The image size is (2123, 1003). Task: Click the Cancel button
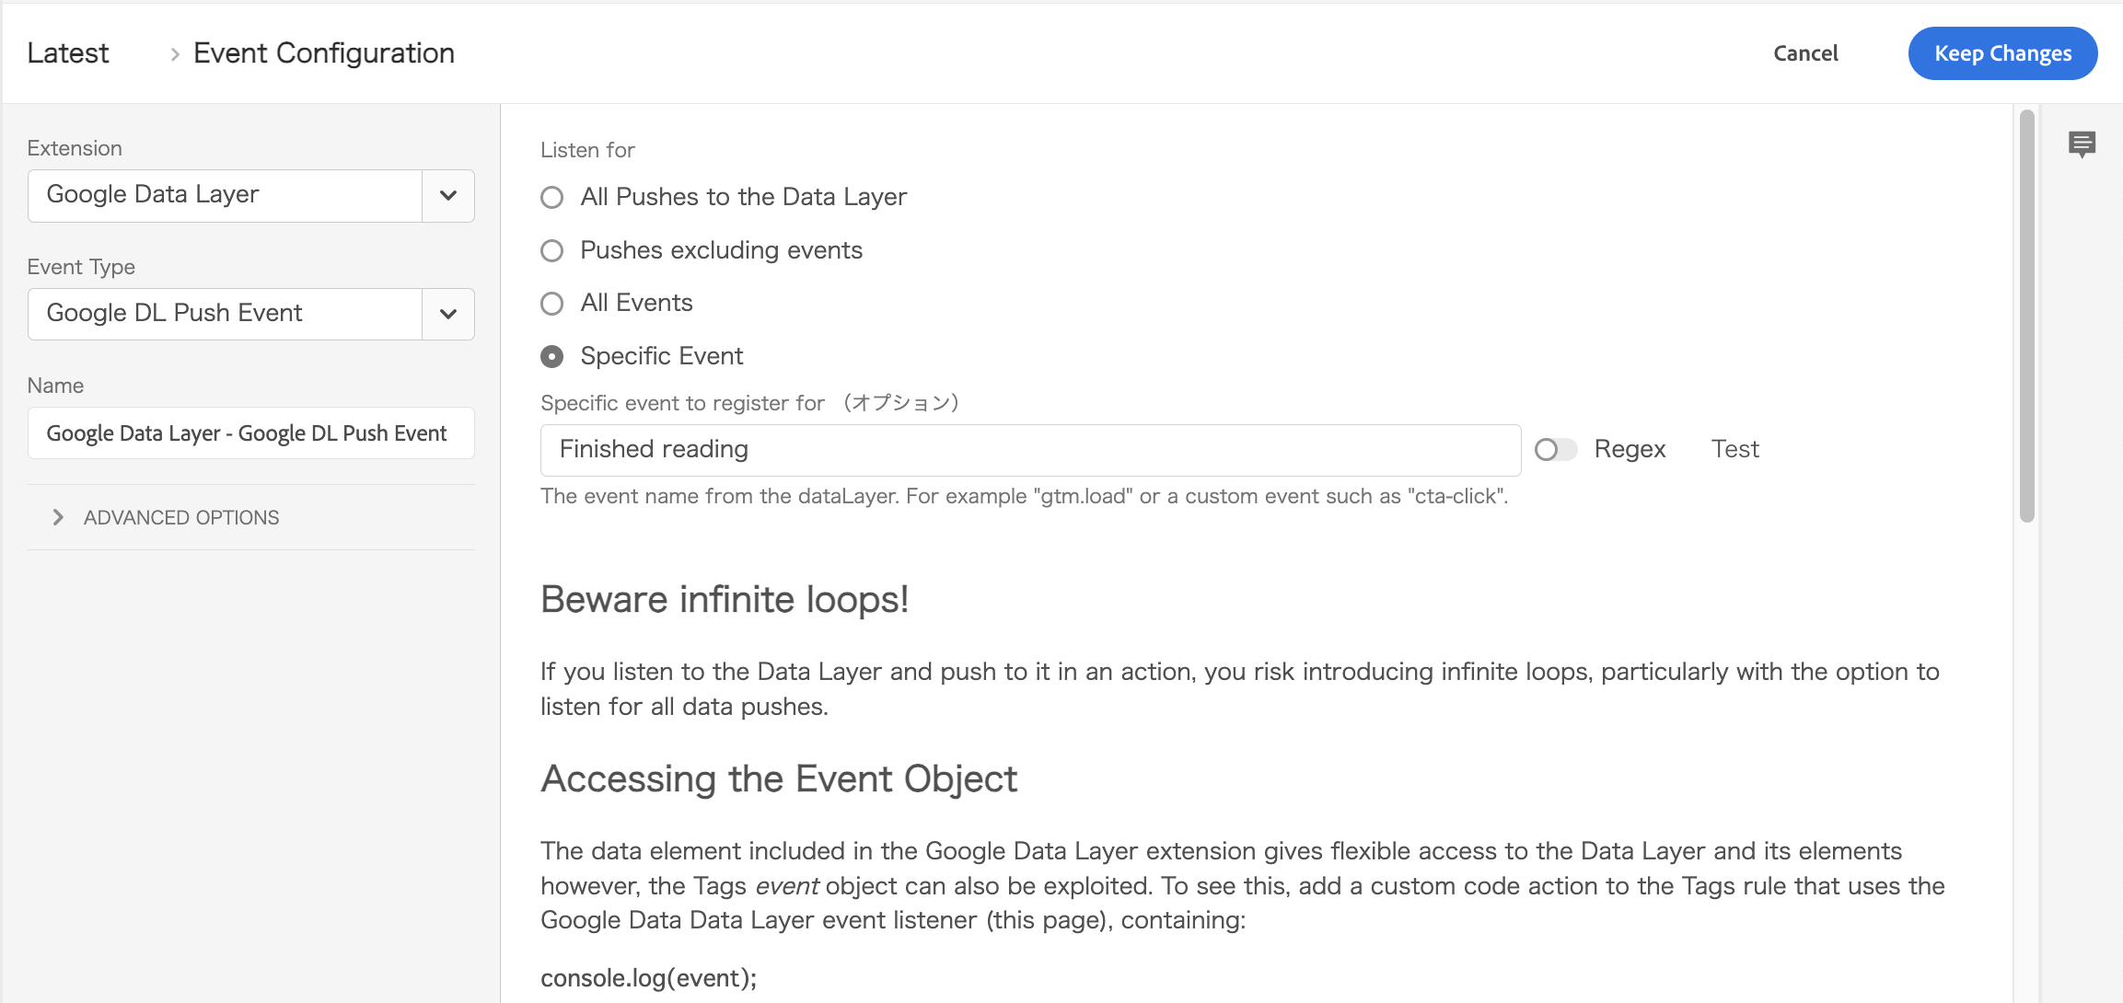[x=1804, y=53]
